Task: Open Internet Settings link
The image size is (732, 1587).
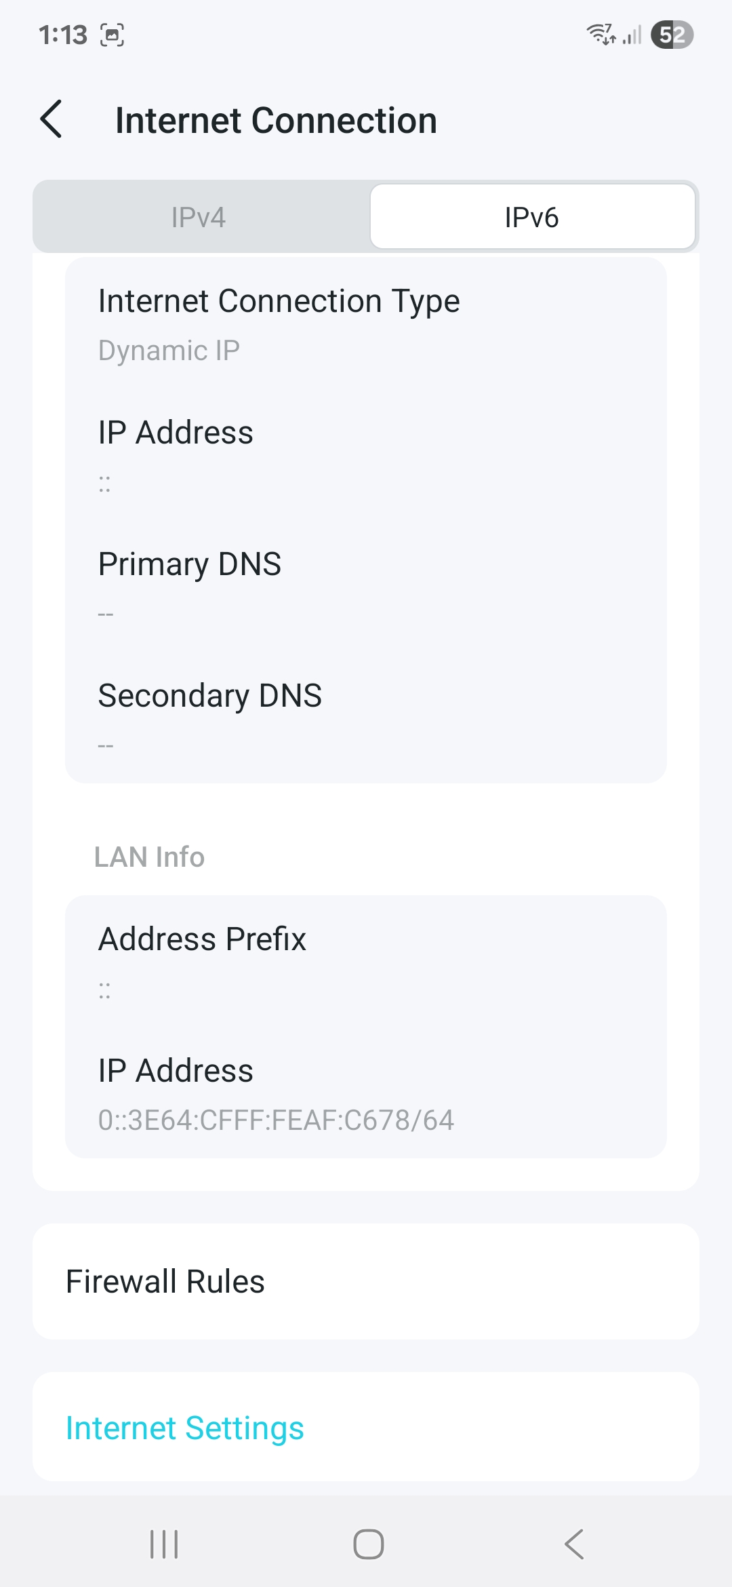Action: [x=184, y=1428]
